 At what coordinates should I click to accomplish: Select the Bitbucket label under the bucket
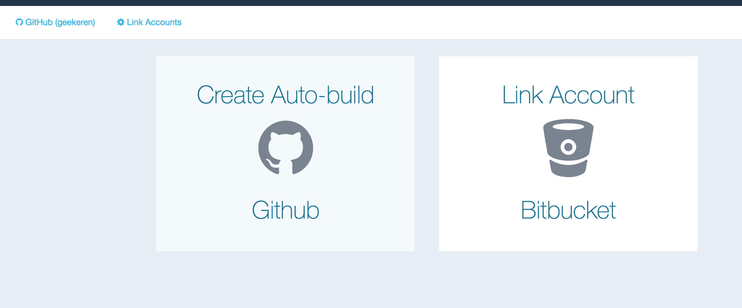[x=568, y=210]
